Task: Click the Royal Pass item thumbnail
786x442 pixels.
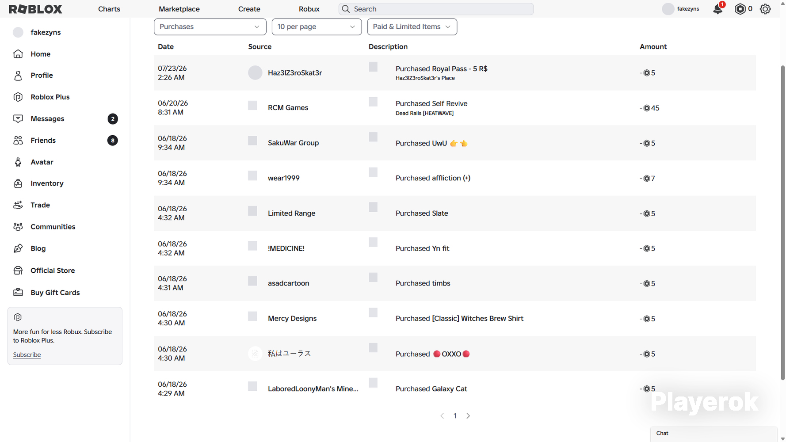Action: point(373,67)
